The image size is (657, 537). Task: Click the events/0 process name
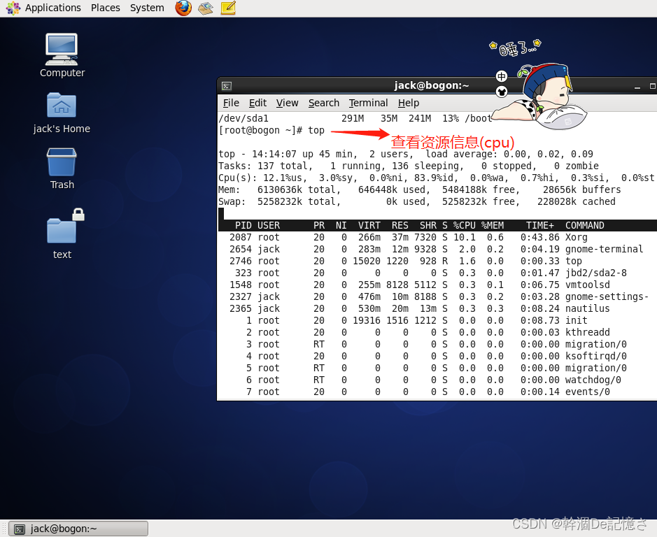point(588,392)
